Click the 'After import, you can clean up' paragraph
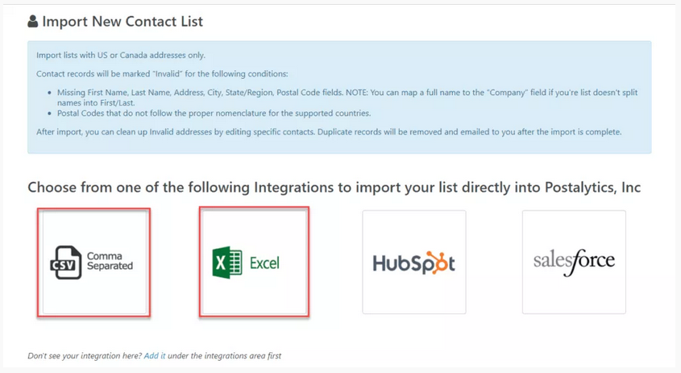The image size is (681, 373). tap(329, 131)
